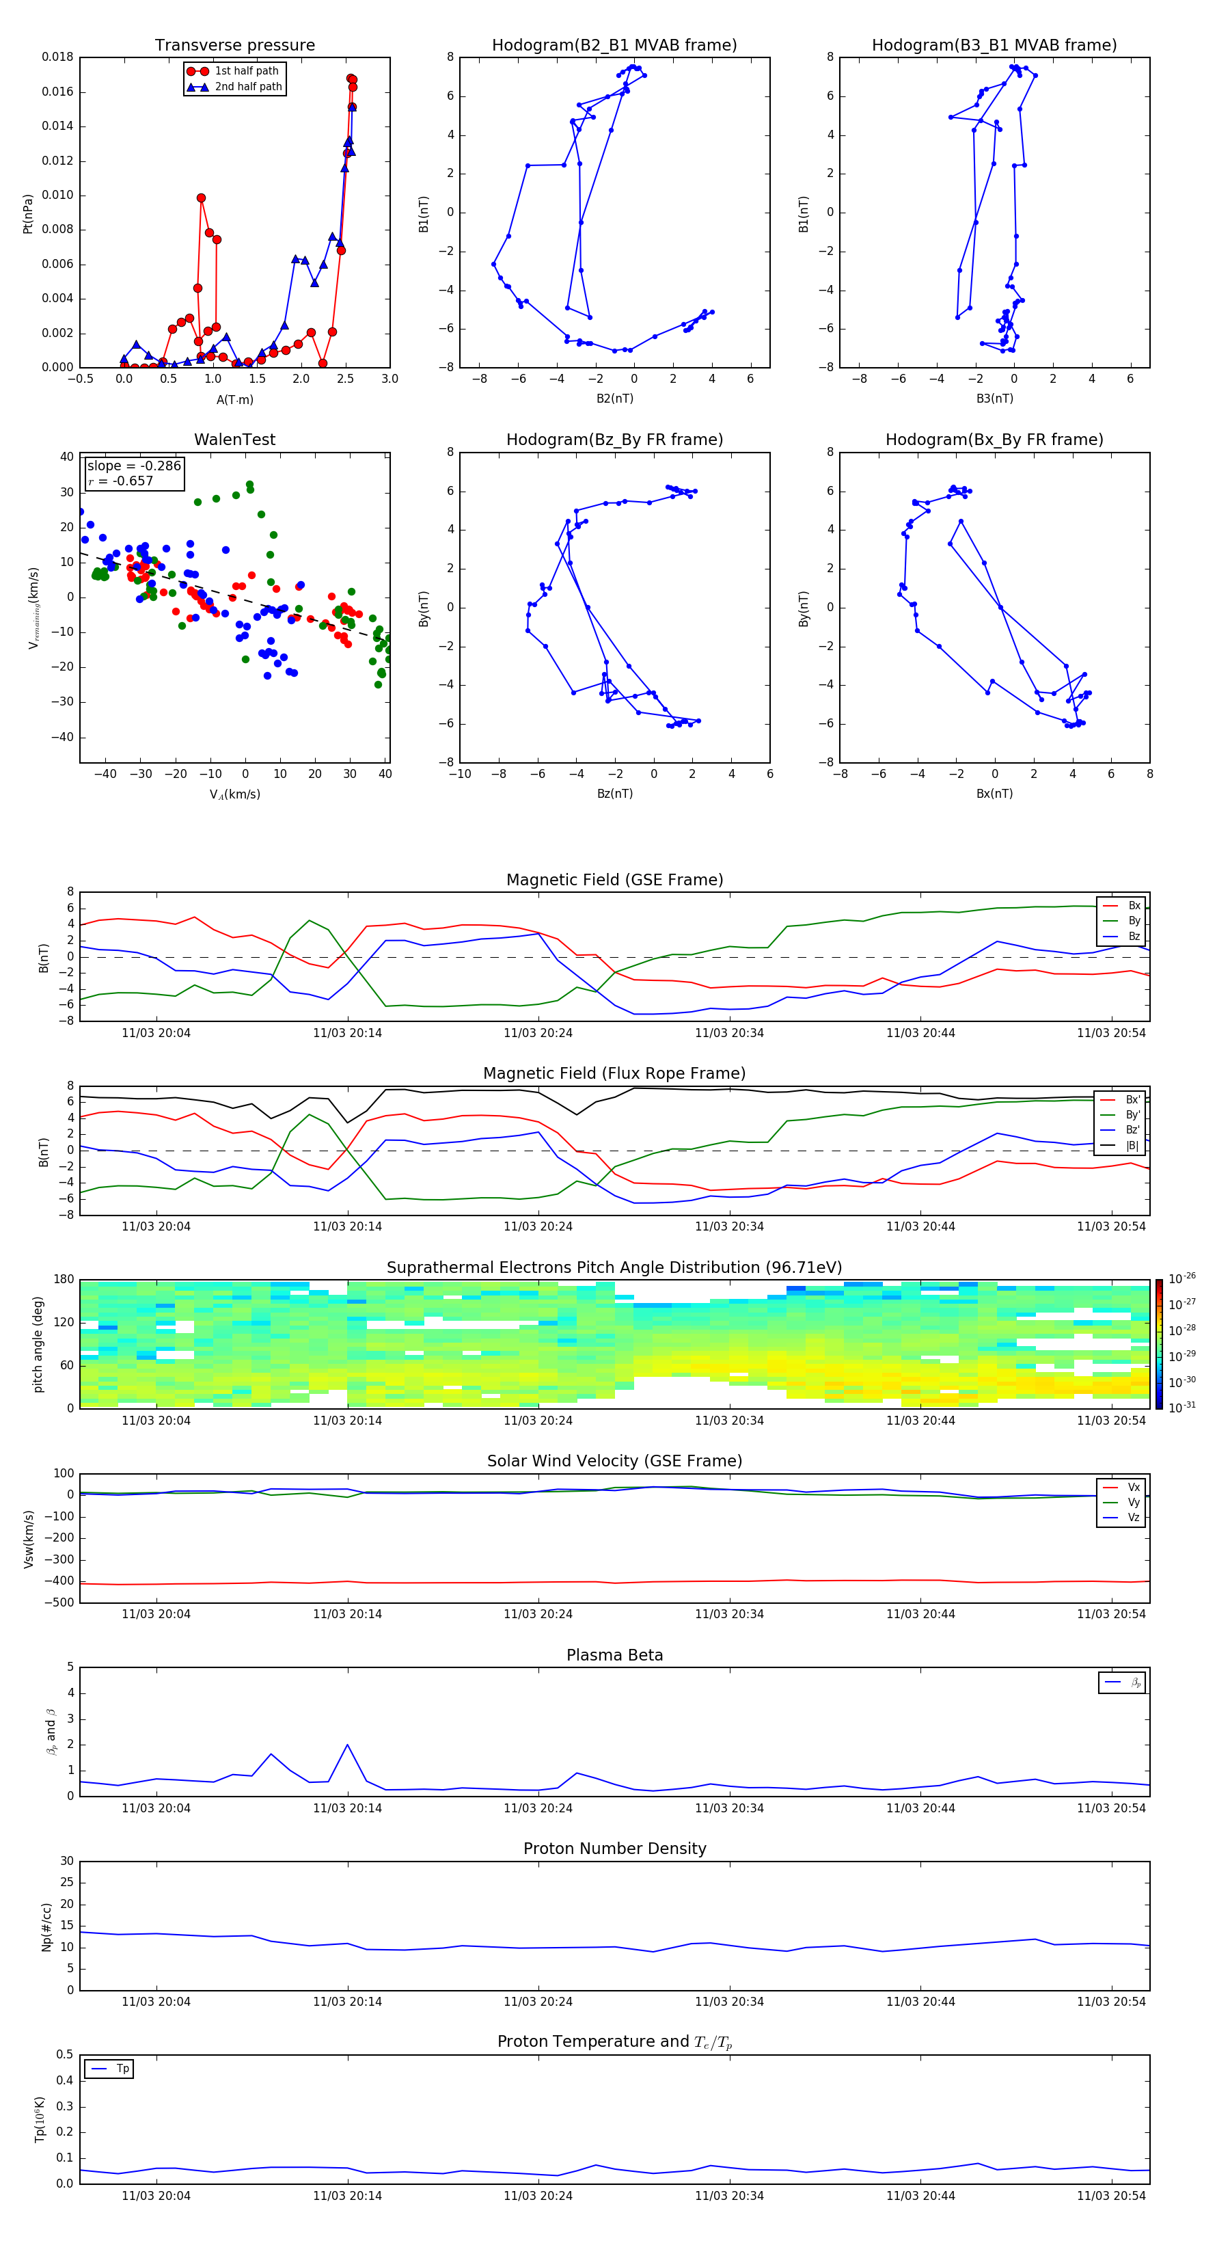The width and height of the screenshot is (1230, 2256).
Task: Click the 'Bz(nT)' x-axis label
Action: click(614, 794)
